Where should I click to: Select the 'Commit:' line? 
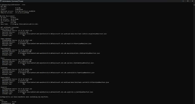coord(12,10)
